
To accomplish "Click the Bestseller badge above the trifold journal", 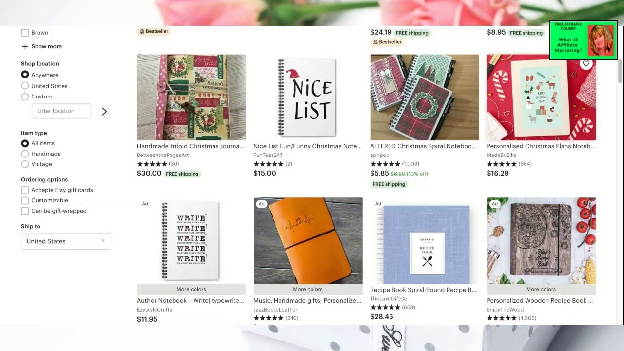I will [x=154, y=31].
